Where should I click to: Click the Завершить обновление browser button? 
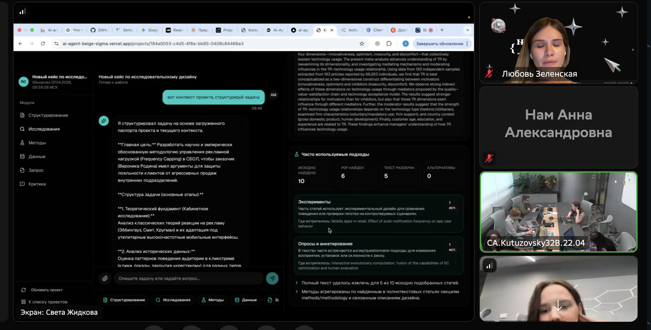442,44
